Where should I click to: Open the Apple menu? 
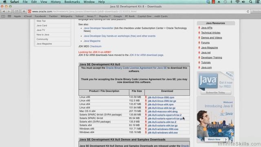click(x=4, y=2)
